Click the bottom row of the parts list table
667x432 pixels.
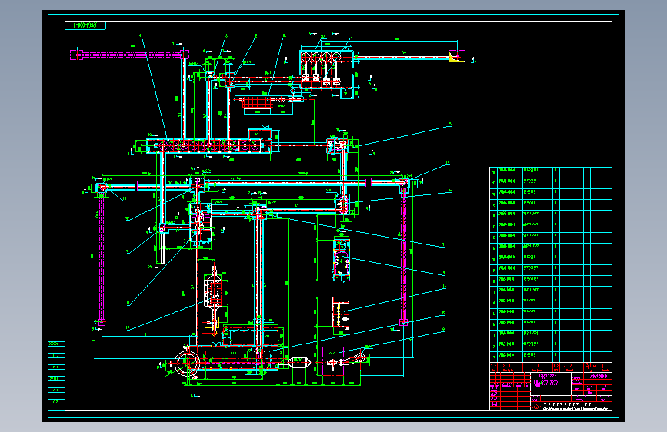tap(551, 357)
